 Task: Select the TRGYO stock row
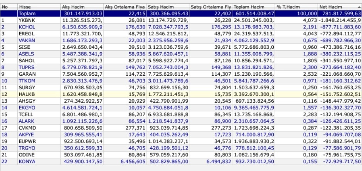(181, 148)
